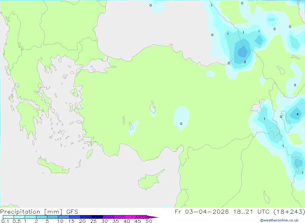This screenshot has width=305, height=223.
Task: Click the "(18+243)" forecast offset text
Action: [289, 211]
